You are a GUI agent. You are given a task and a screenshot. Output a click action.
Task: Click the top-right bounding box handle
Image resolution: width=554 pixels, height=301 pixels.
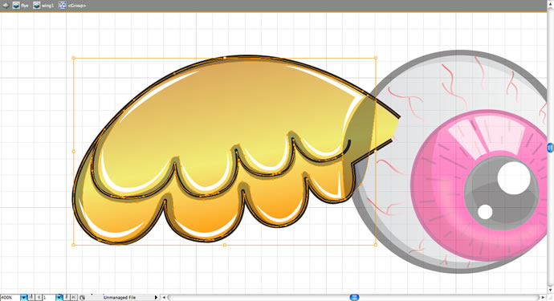tap(375, 58)
